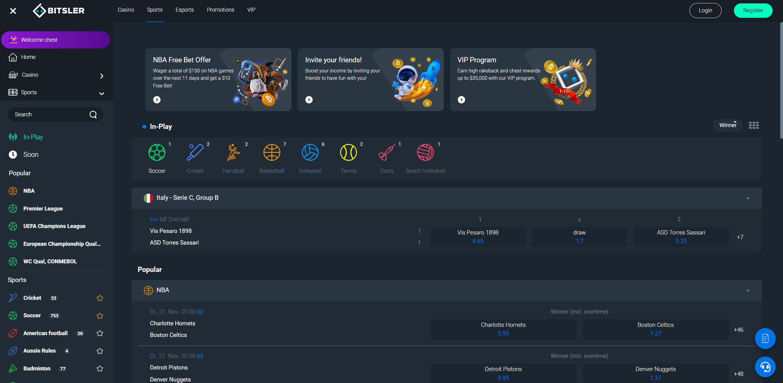Select the Volleyball in-play sport icon
The height and width of the screenshot is (383, 783).
coord(310,153)
